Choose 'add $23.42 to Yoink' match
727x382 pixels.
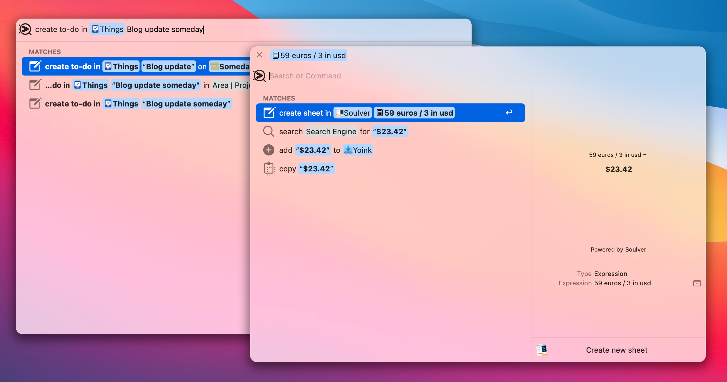tap(390, 150)
